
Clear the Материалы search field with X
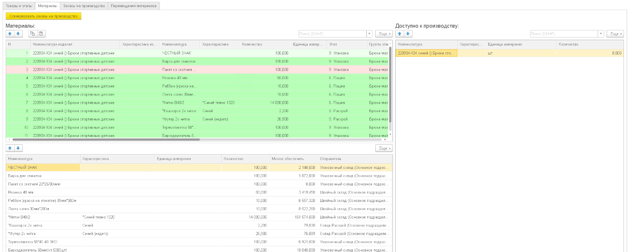click(369, 34)
